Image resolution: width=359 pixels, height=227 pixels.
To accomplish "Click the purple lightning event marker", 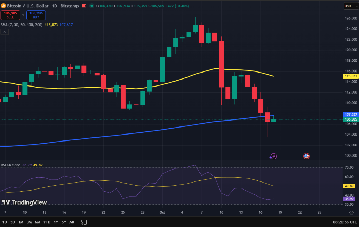I will pos(273,157).
